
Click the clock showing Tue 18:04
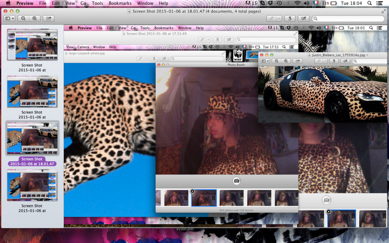351,3
